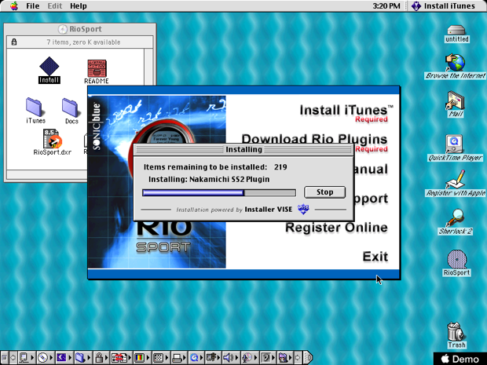Click the Monitor resolution checkerboard module

point(159,358)
